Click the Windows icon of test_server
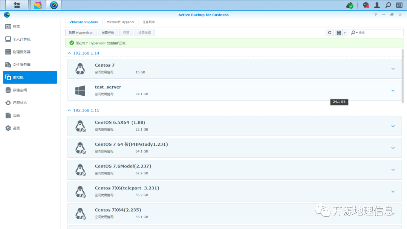Image resolution: width=407 pixels, height=229 pixels. coord(80,91)
